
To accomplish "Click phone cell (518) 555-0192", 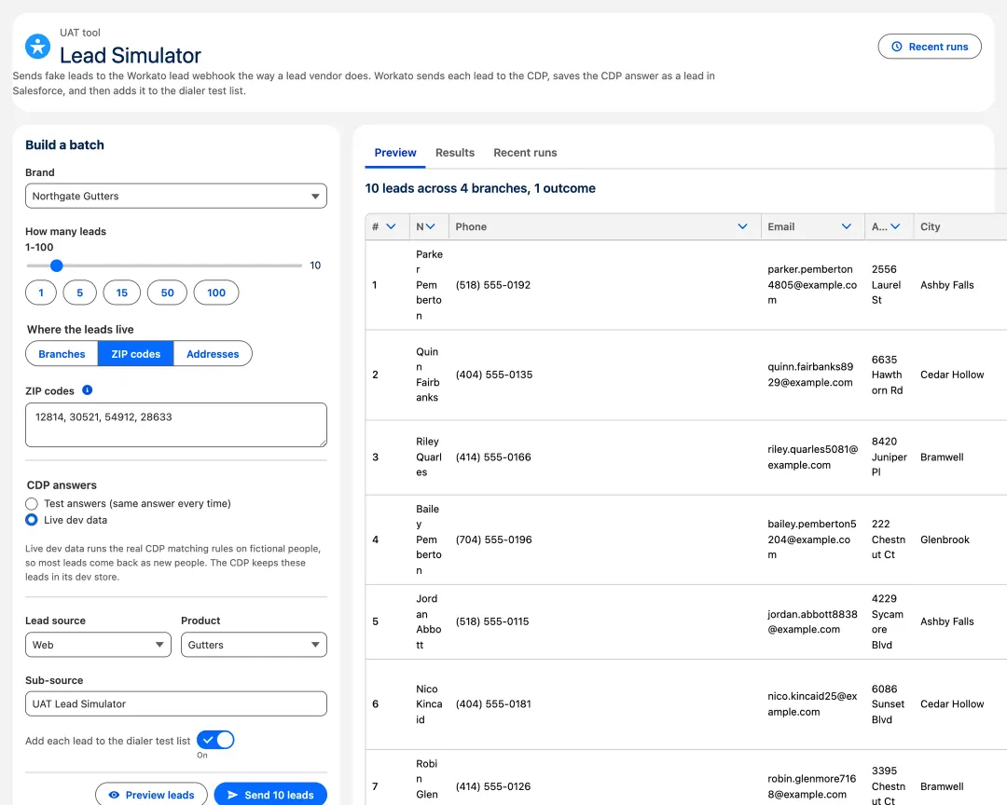I will (x=493, y=285).
